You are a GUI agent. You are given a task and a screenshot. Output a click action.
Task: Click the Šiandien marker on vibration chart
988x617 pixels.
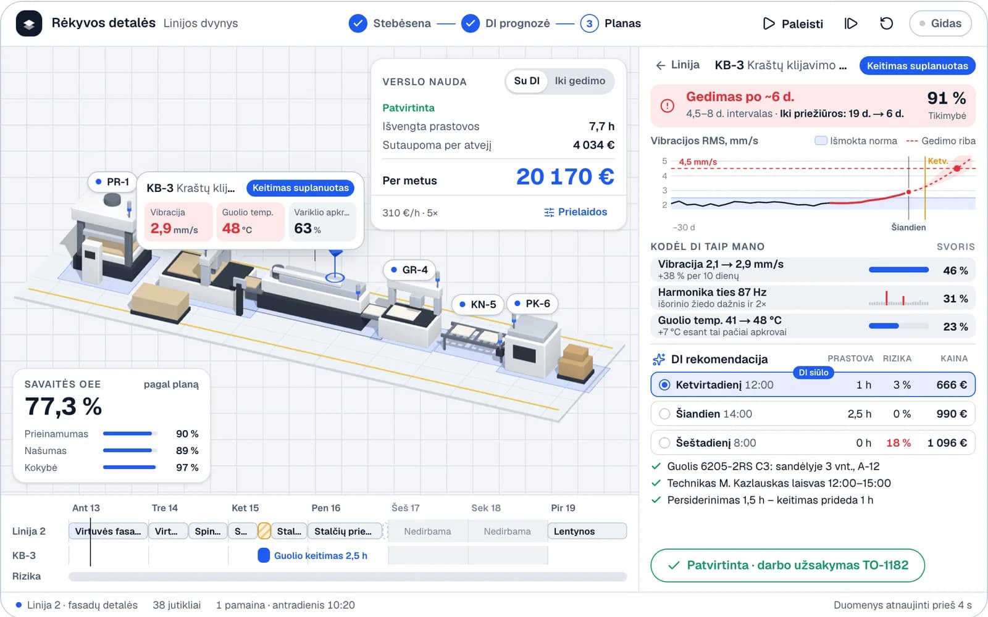pyautogui.click(x=908, y=193)
